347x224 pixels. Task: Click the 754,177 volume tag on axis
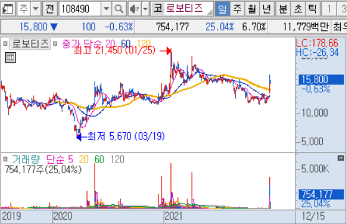pyautogui.click(x=322, y=195)
